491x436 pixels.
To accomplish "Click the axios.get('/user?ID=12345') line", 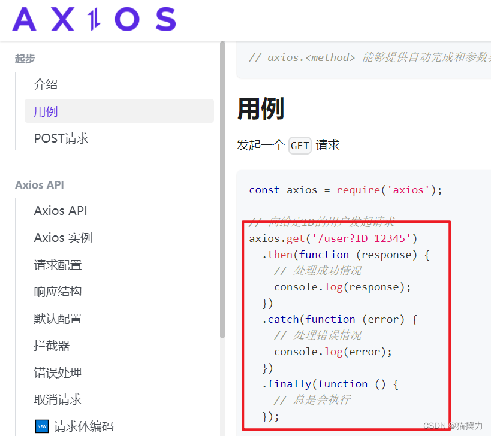I will (x=333, y=238).
